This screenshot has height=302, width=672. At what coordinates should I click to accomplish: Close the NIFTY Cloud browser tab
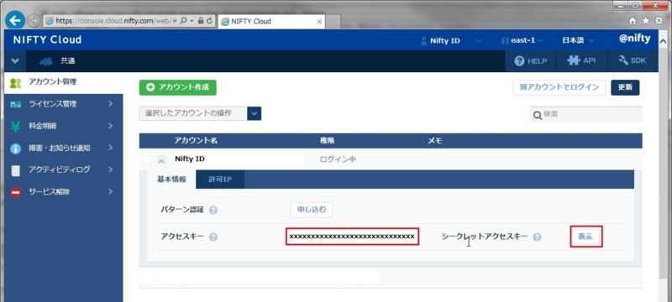[x=319, y=21]
